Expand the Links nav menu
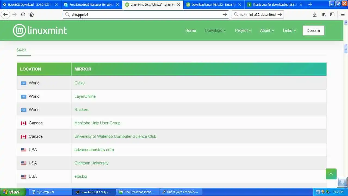Image resolution: width=348 pixels, height=196 pixels. point(289,30)
